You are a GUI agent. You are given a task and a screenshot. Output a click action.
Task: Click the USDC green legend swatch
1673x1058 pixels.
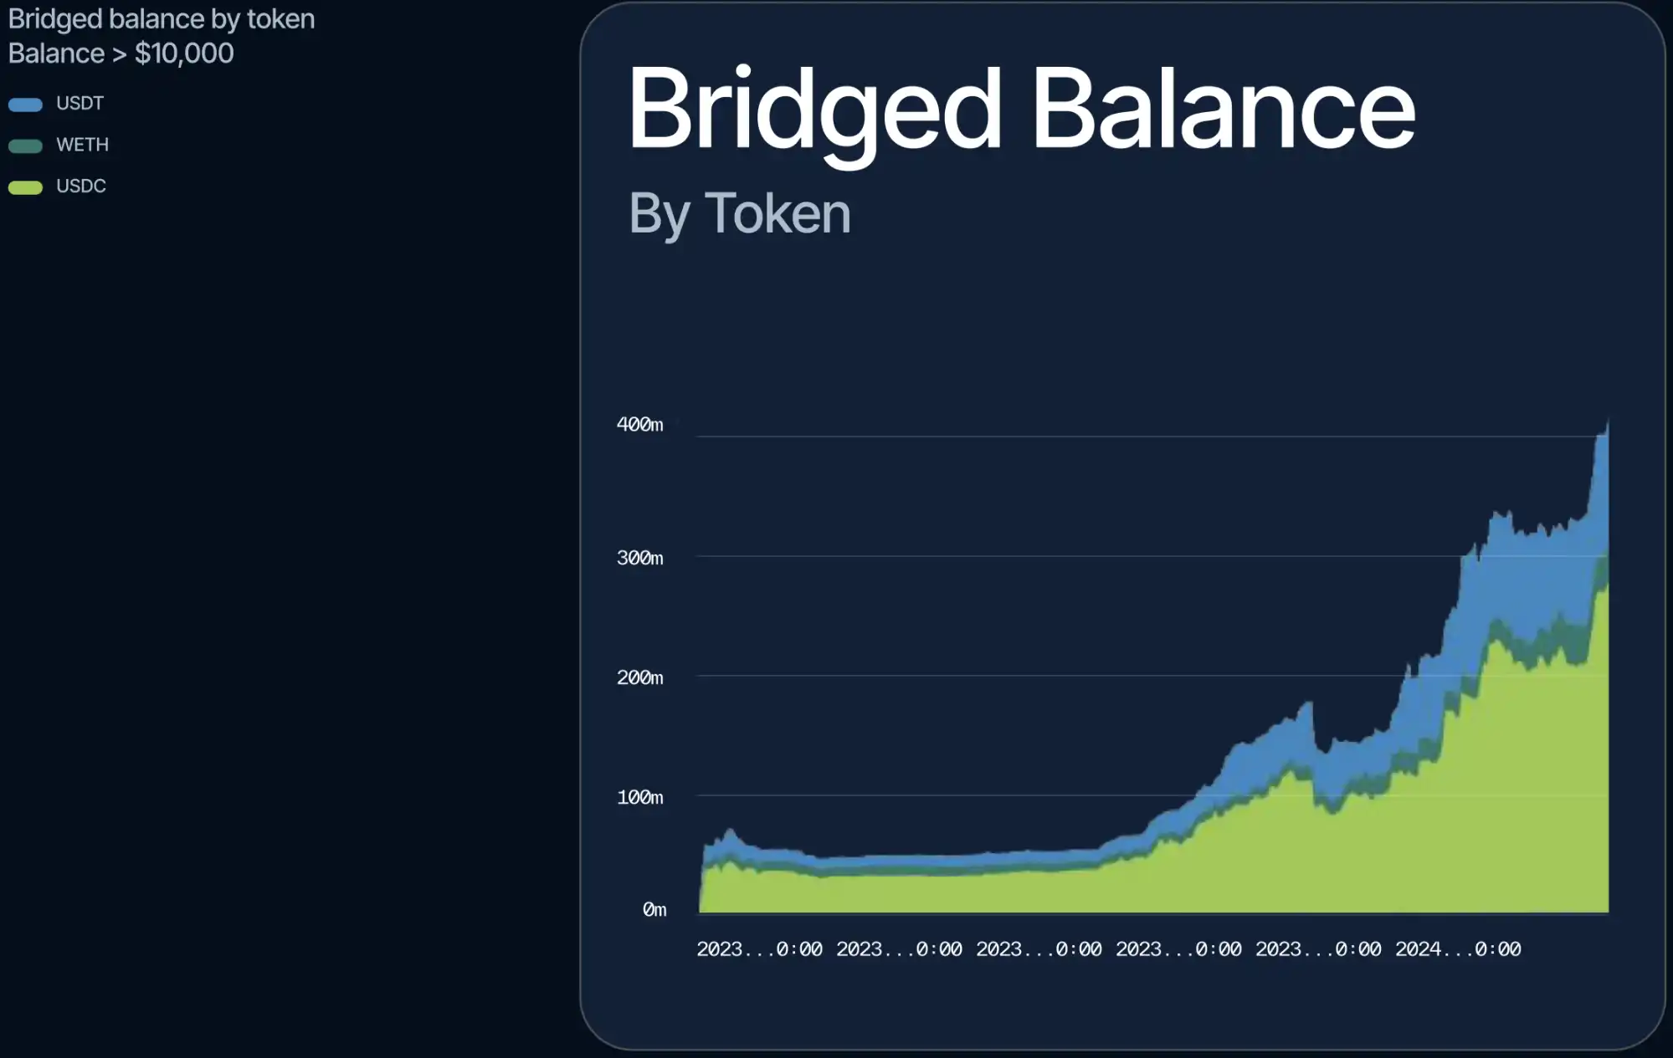point(25,187)
